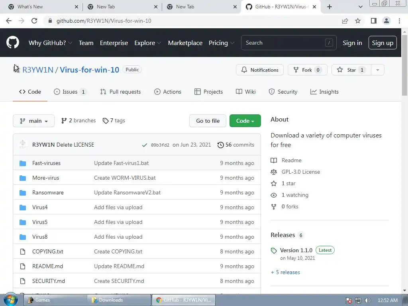Expand the Why GitHub? menu

point(50,43)
